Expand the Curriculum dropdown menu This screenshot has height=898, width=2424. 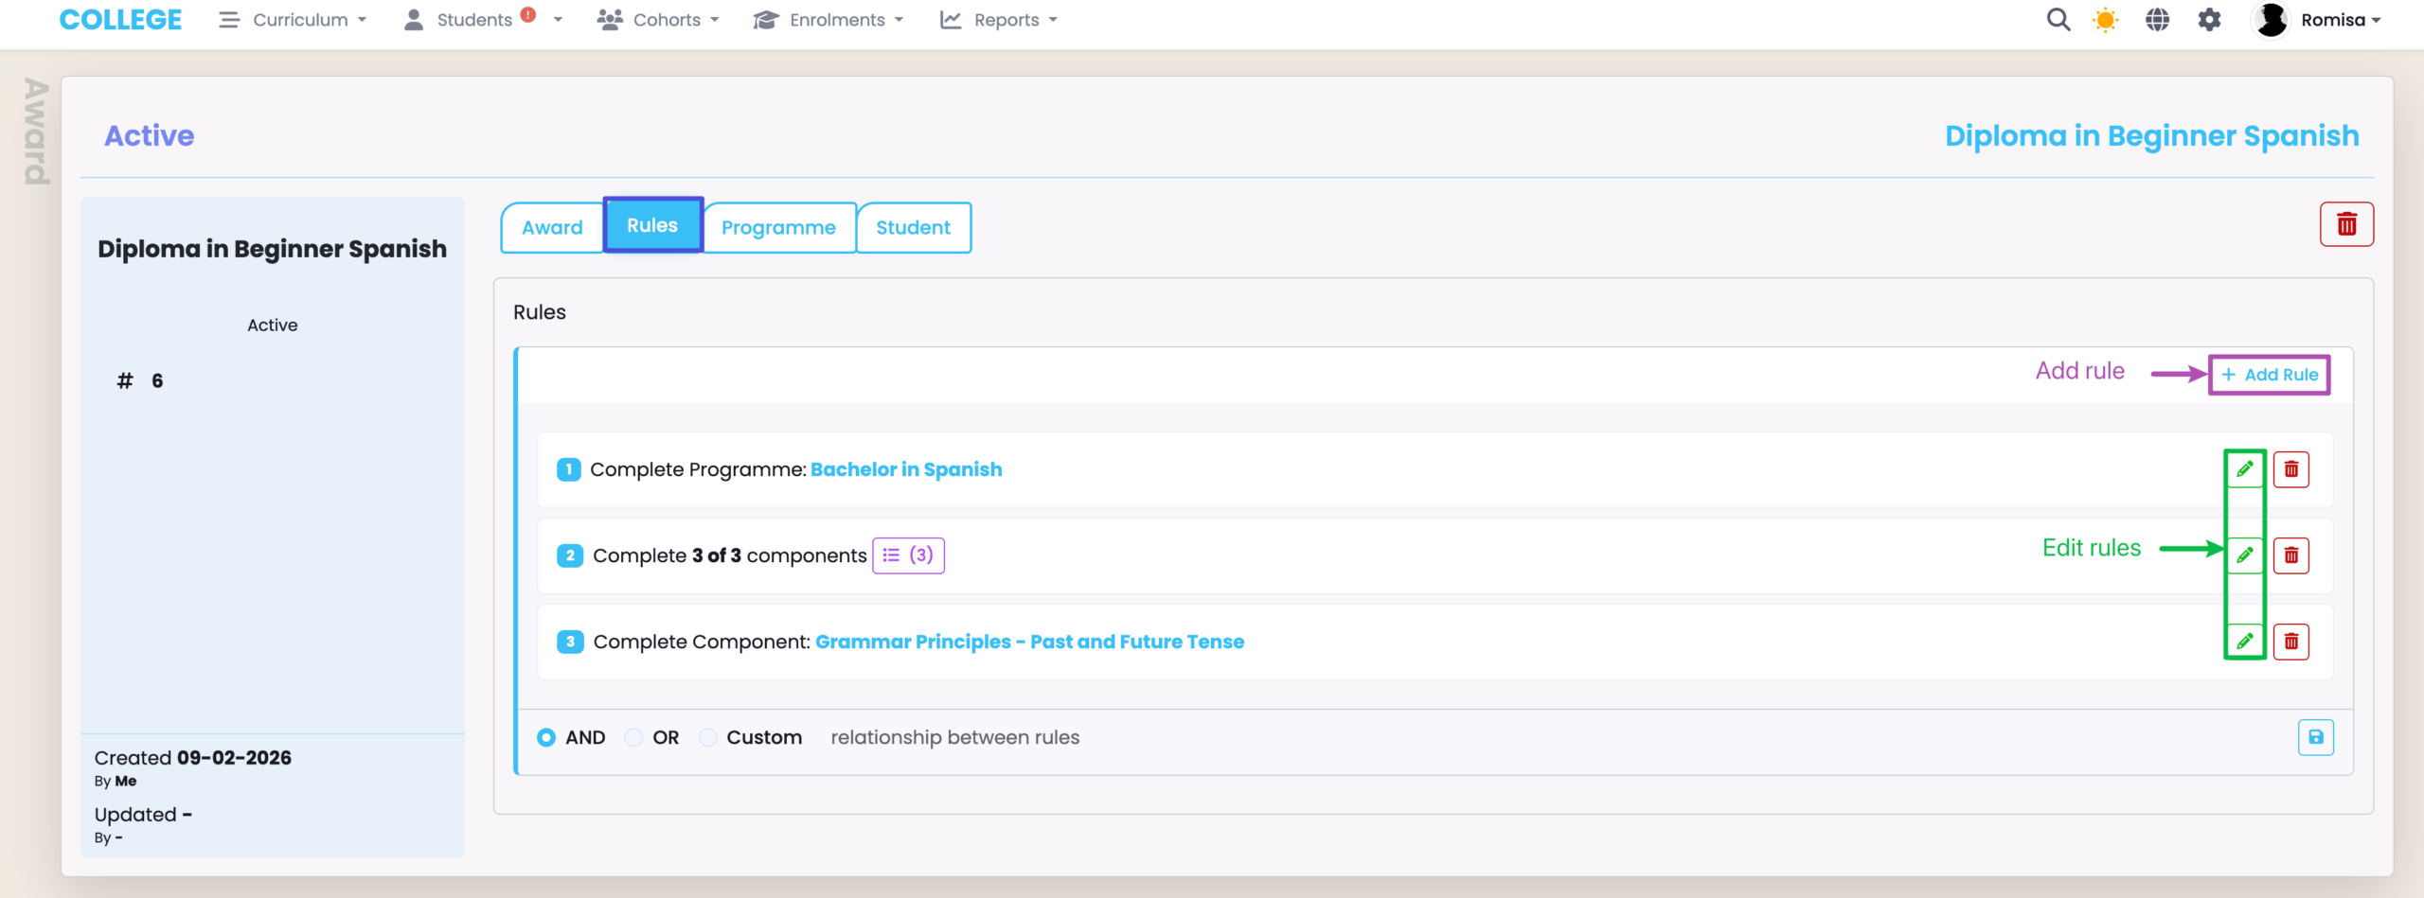click(294, 20)
